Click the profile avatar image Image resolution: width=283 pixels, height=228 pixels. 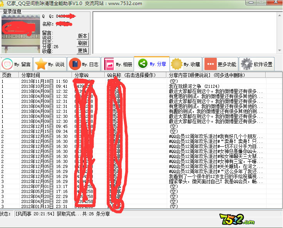21,34
